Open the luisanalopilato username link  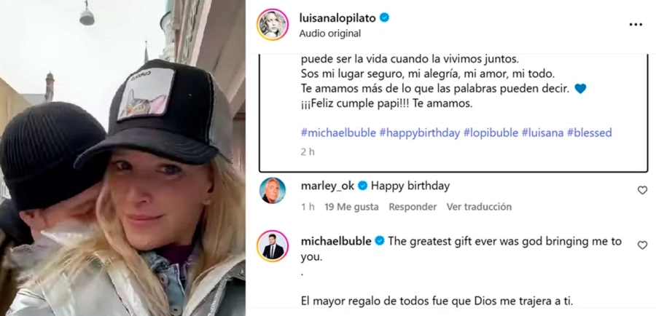(338, 17)
